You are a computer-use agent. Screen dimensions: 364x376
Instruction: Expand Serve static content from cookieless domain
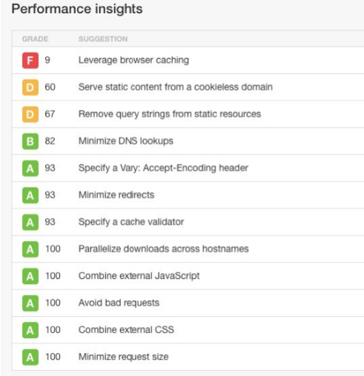click(176, 87)
